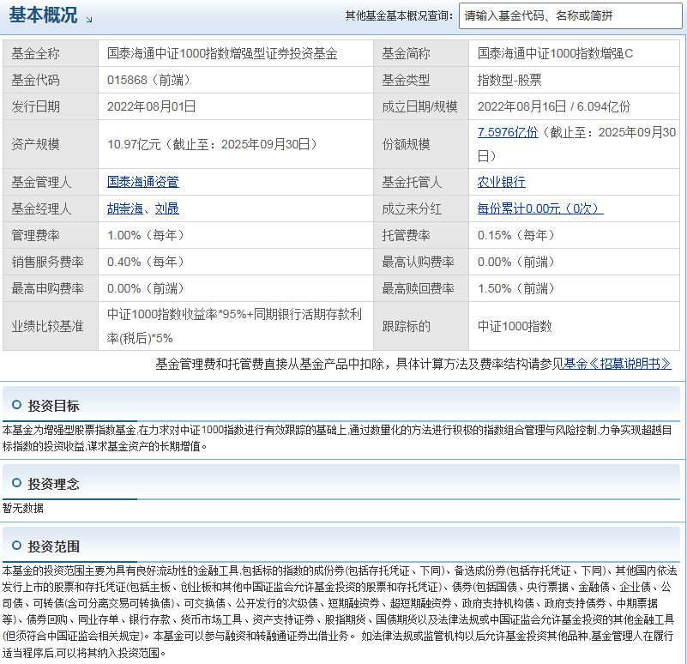Open the 农业银行 custodian link

click(501, 182)
